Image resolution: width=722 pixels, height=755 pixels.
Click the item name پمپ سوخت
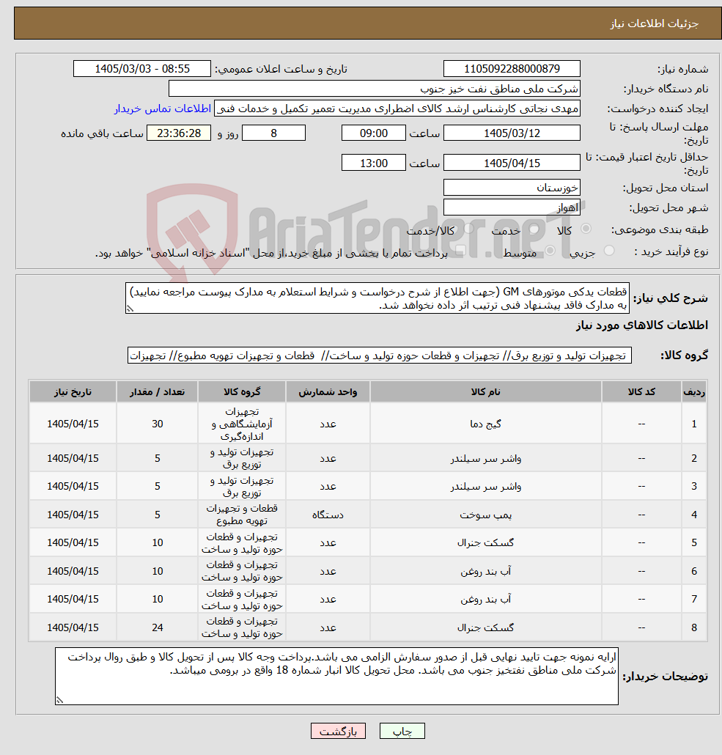pyautogui.click(x=485, y=515)
